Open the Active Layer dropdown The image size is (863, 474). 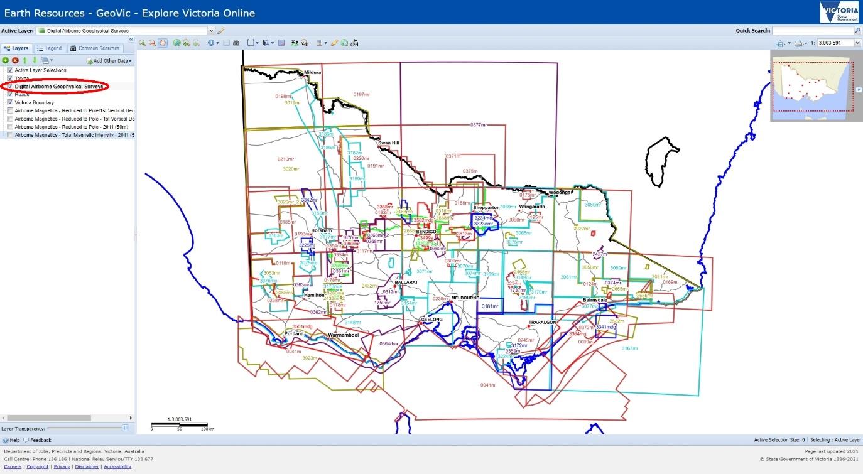point(211,30)
